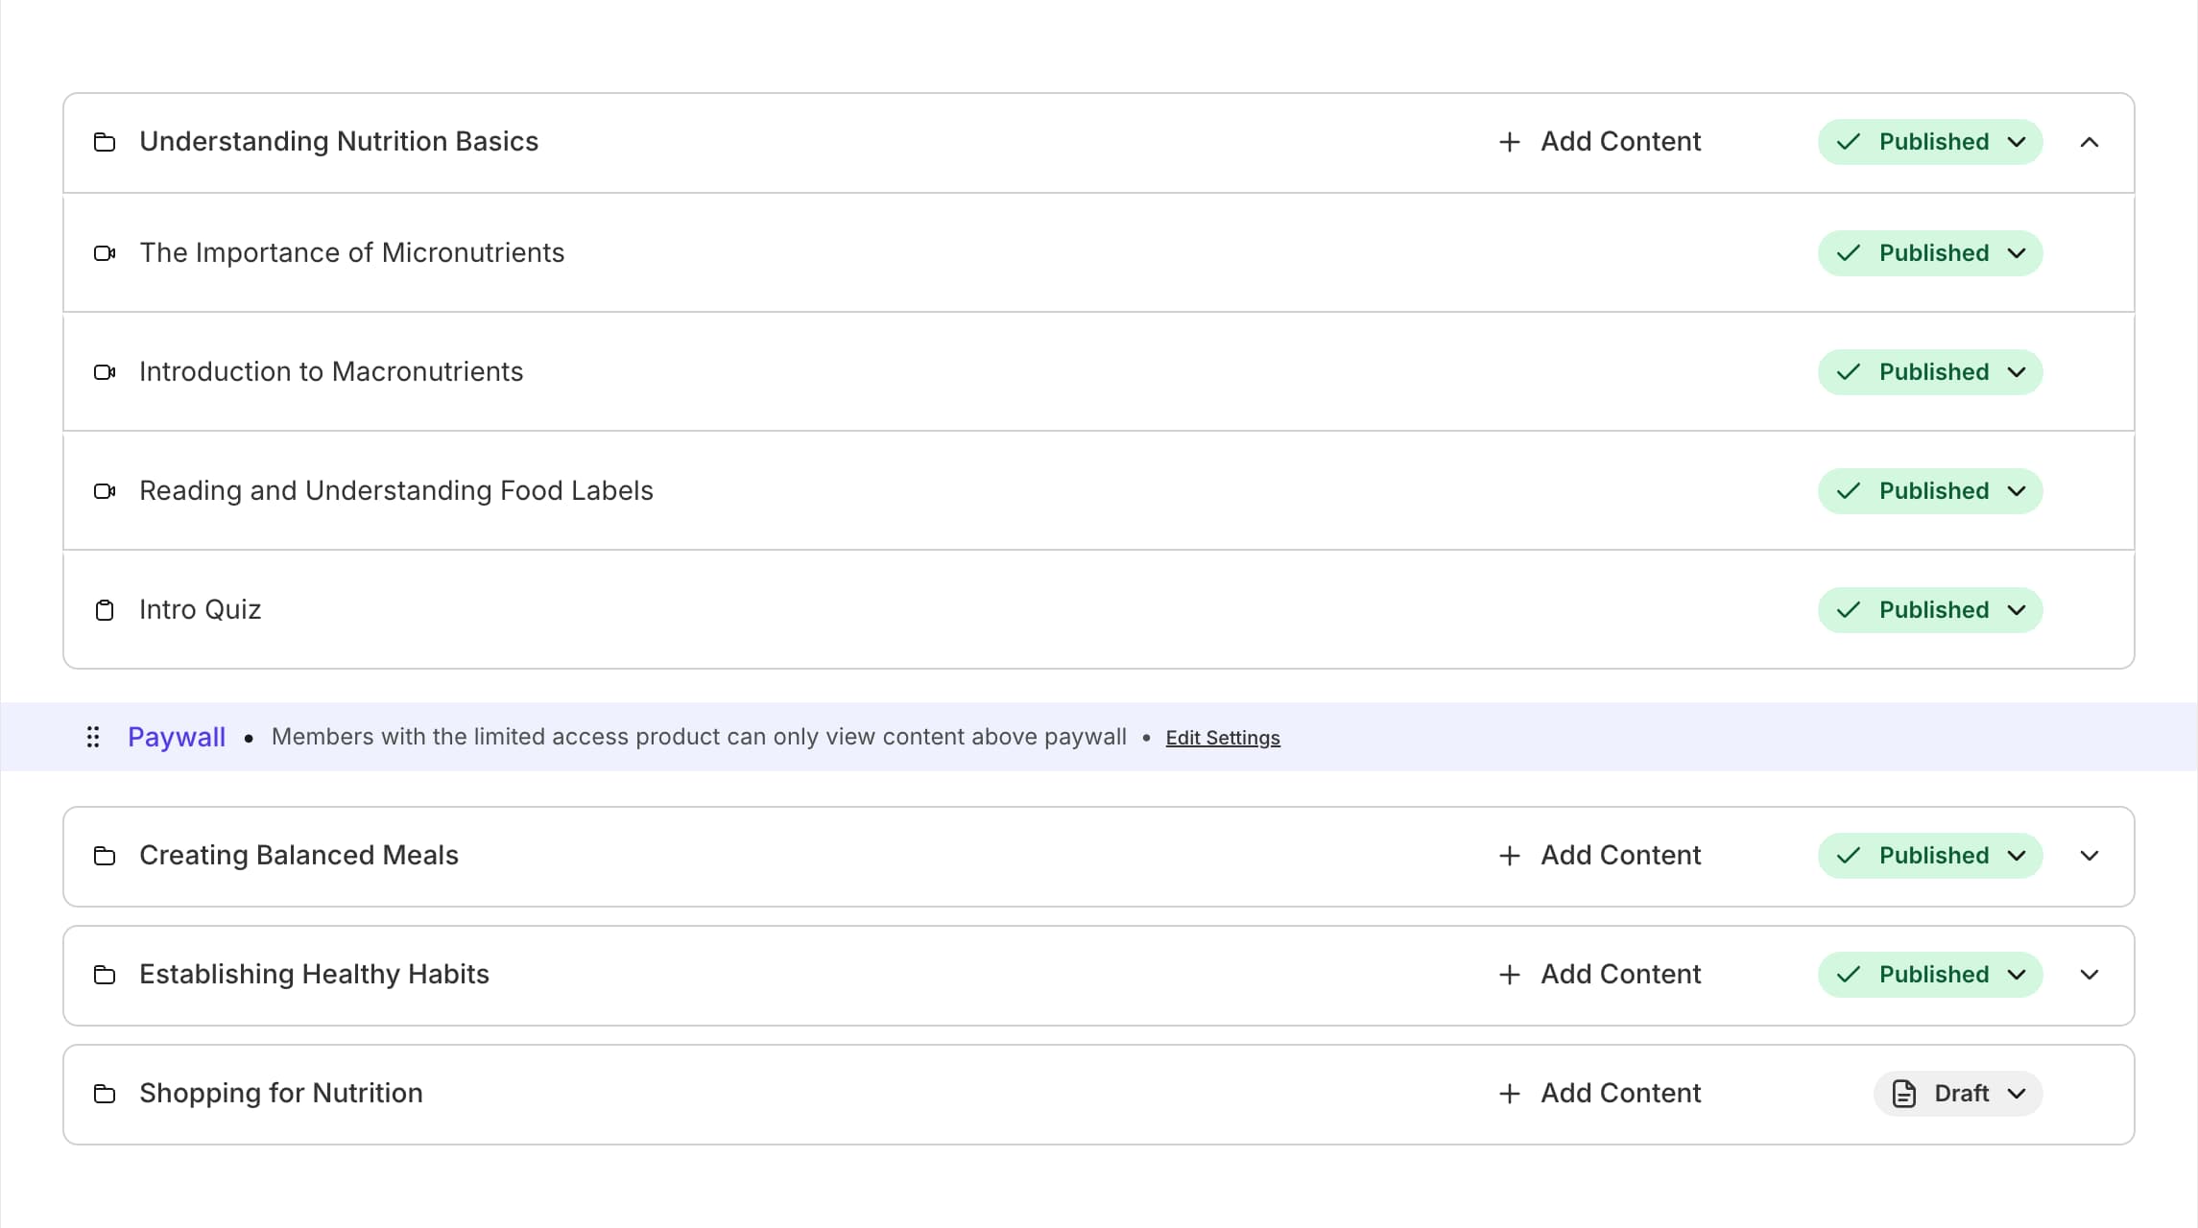This screenshot has width=2198, height=1228.
Task: Click video icon for The Importance of Micronutrients
Action: coord(105,253)
